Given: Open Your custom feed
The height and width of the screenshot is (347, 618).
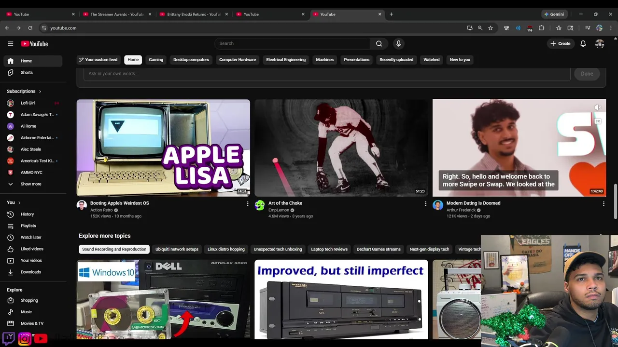Looking at the screenshot, I should click(98, 60).
